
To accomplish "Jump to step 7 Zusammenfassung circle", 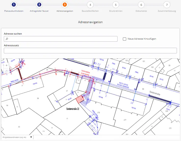I will click(x=167, y=5).
